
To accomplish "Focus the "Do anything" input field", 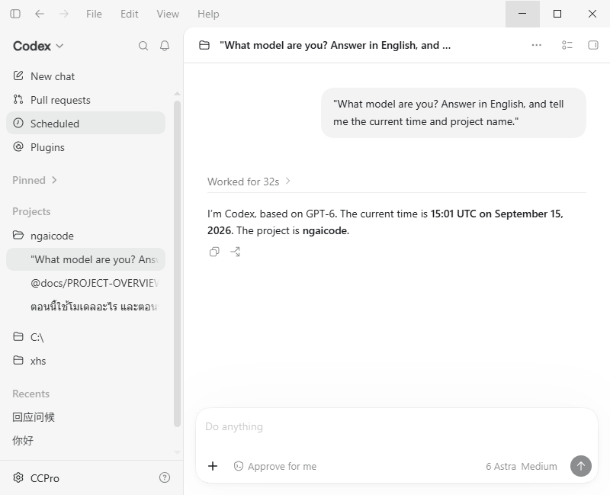I will click(396, 427).
